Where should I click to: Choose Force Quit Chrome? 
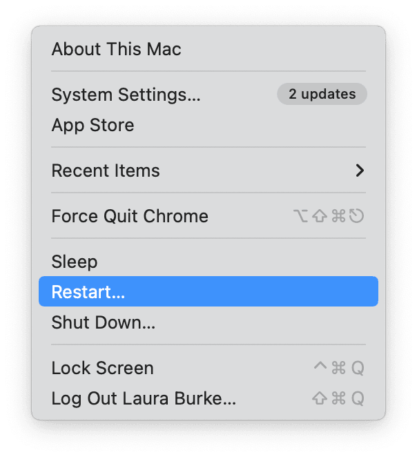click(x=130, y=216)
